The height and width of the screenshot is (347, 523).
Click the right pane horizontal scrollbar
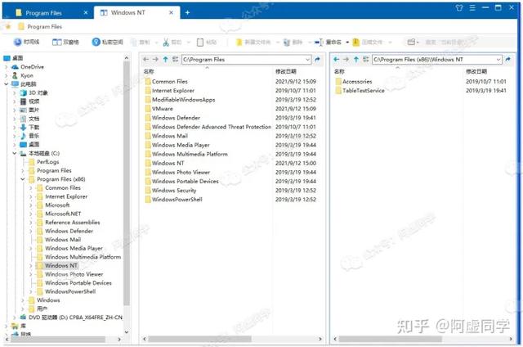[x=391, y=339]
